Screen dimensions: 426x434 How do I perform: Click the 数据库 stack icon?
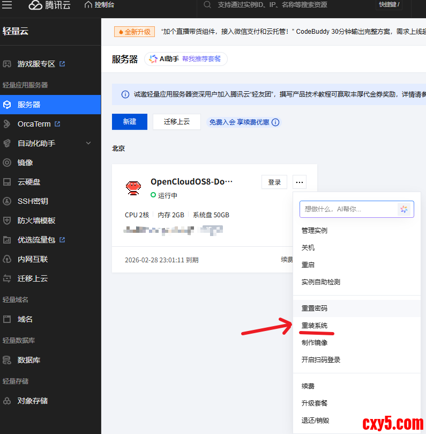click(7, 360)
